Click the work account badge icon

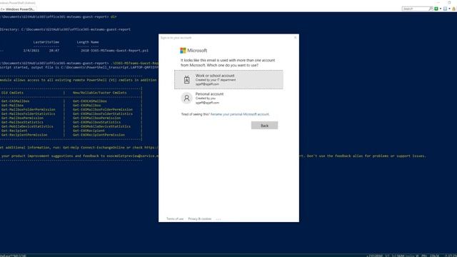(x=186, y=79)
